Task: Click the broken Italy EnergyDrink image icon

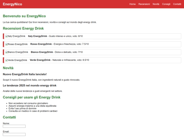Action: [15, 36]
